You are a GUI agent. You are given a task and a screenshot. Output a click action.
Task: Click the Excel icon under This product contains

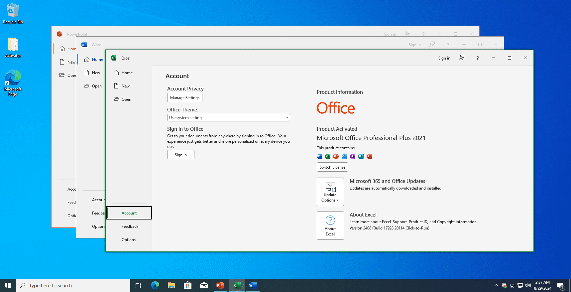(x=328, y=156)
